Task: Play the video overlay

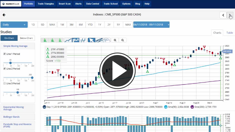Action: 117,71
